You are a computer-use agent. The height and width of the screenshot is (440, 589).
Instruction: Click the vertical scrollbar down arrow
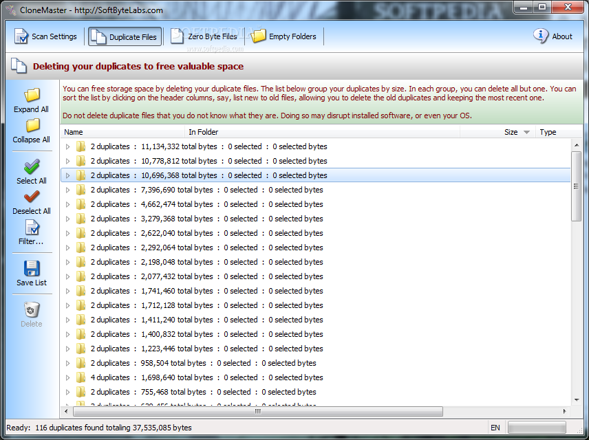pos(577,400)
